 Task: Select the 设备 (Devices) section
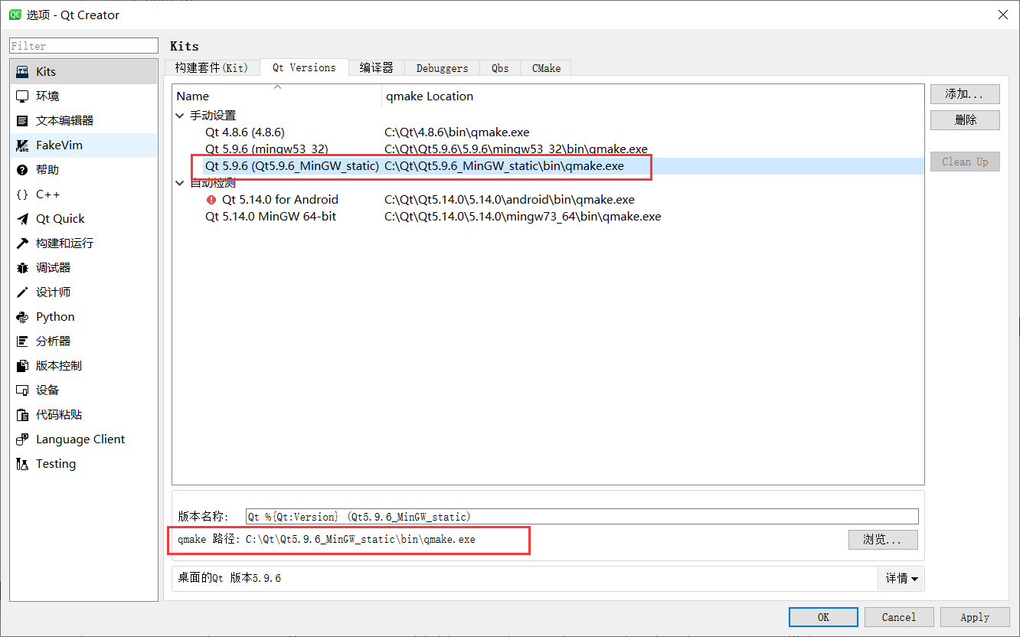47,390
